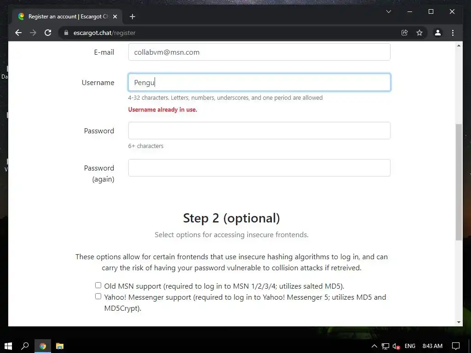Viewport: 471px width, 353px height.
Task: Click 'Username already in use.' error text
Action: click(x=162, y=109)
